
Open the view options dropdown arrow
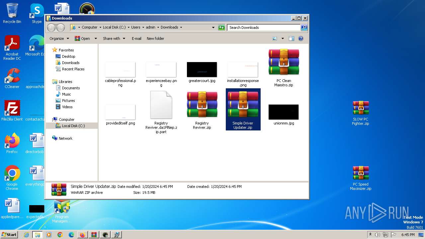point(283,39)
